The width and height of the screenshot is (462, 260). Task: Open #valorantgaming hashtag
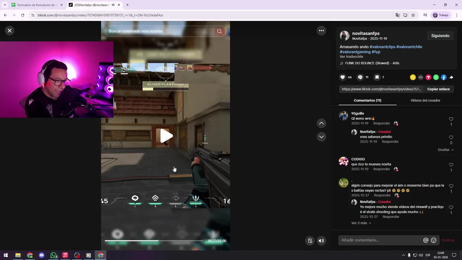355,52
